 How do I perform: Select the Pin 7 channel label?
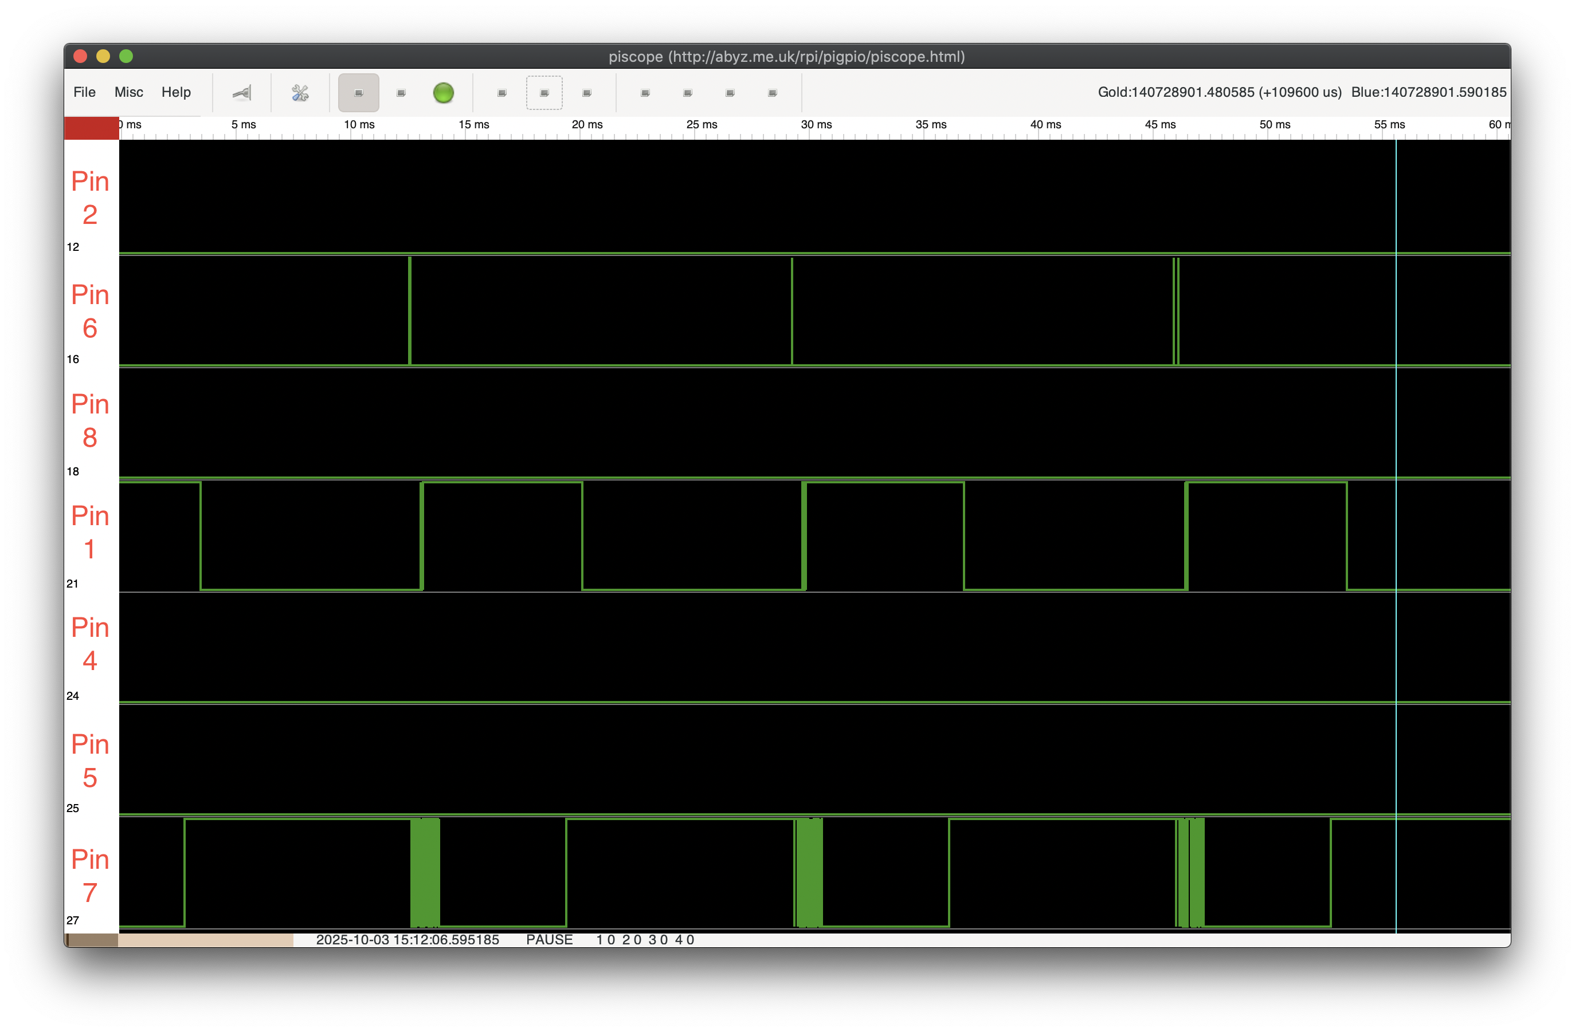[x=90, y=876]
